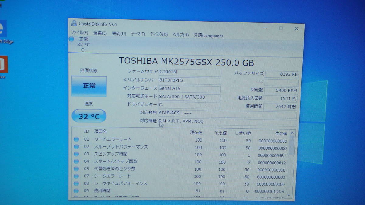Click the threshold value 1 for スピンアップ時間
Image resolution: width=365 pixels, height=205 pixels.
pyautogui.click(x=249, y=155)
